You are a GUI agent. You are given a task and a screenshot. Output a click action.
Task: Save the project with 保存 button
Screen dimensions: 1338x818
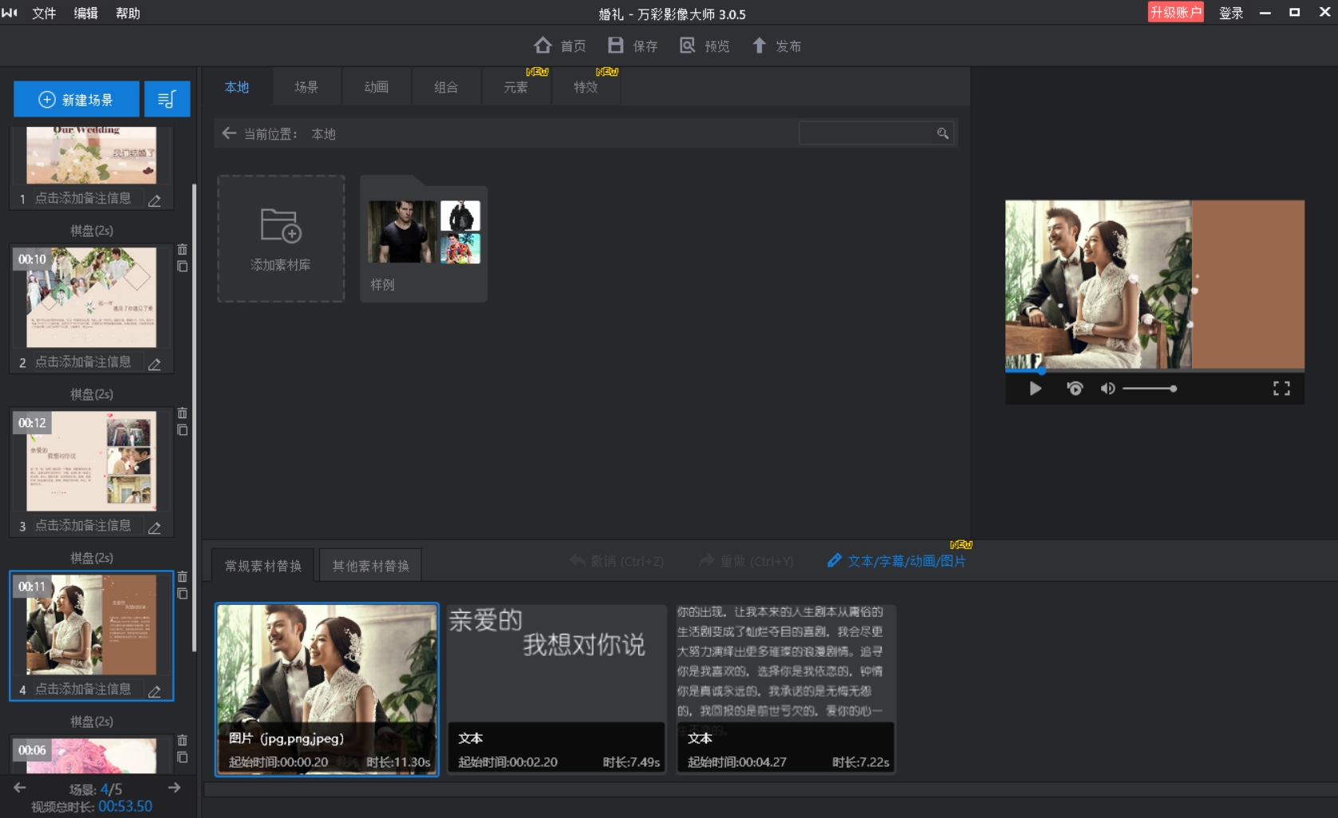[x=633, y=45]
